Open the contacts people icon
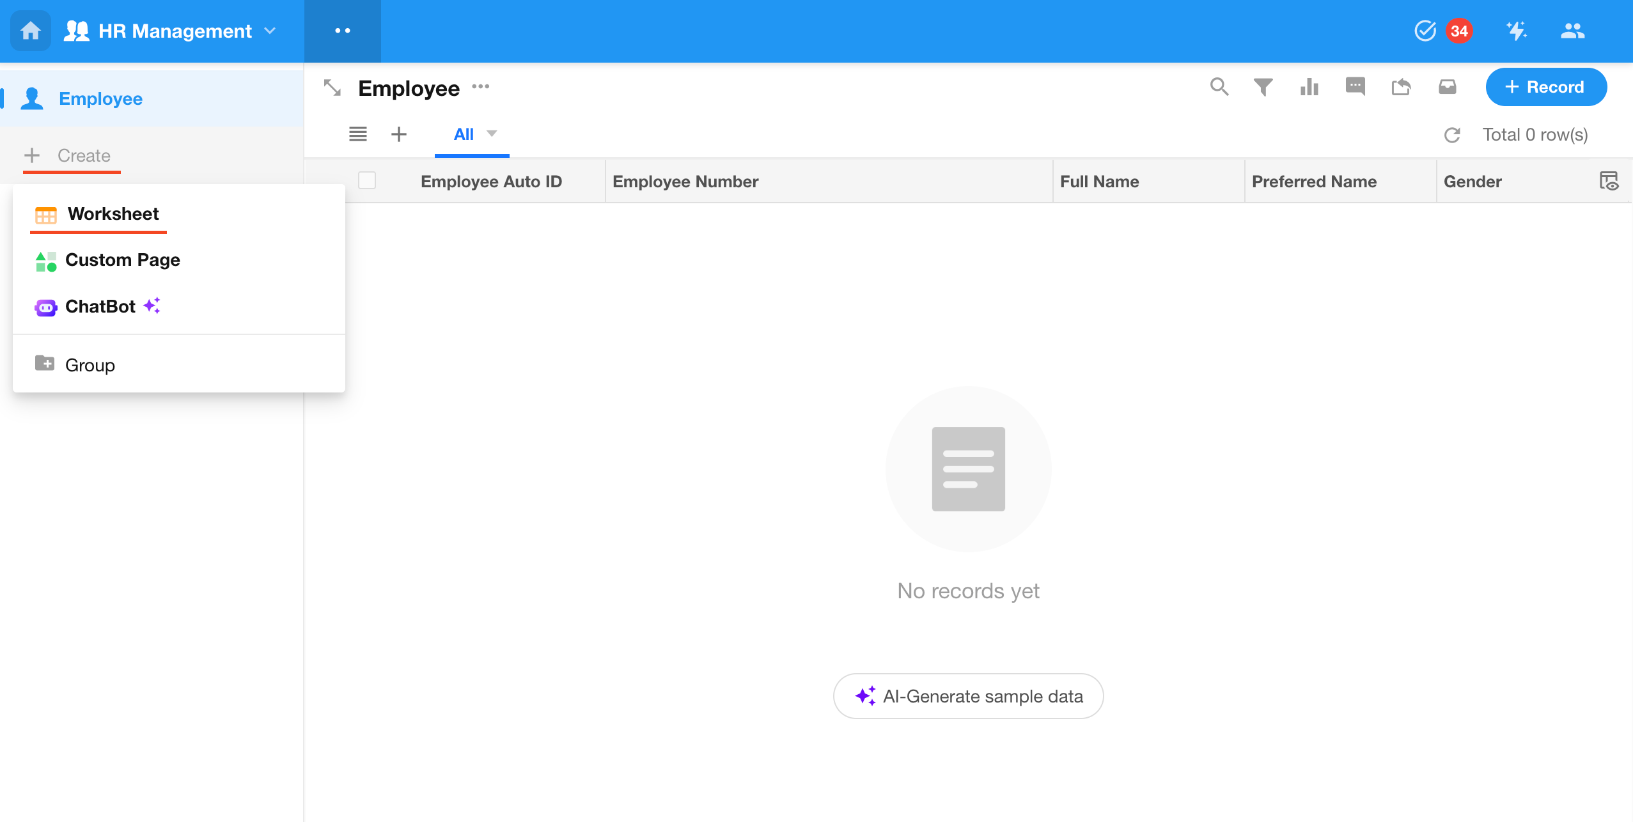 point(1572,31)
